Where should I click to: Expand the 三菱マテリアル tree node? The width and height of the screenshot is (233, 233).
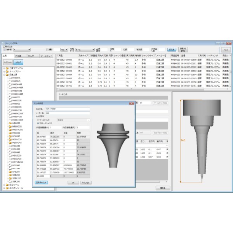coord(4,68)
